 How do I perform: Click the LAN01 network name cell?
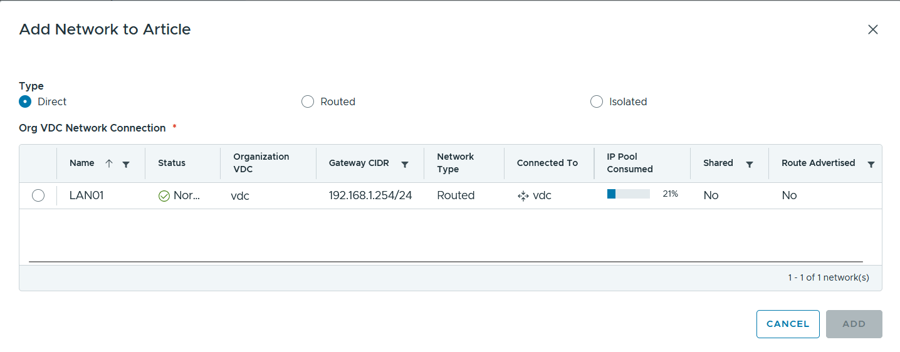point(86,195)
